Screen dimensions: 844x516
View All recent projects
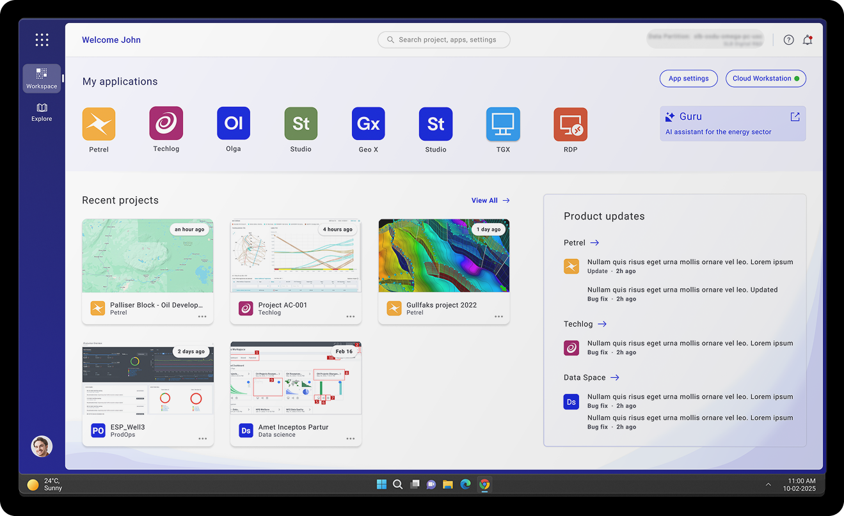click(x=490, y=201)
